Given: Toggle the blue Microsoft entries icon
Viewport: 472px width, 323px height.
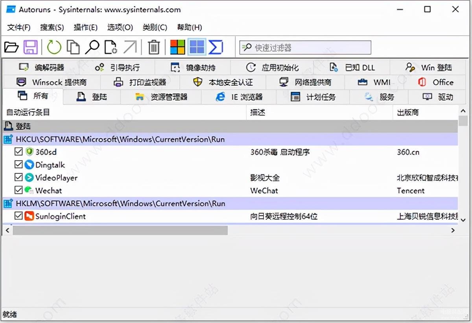Looking at the screenshot, I should click(197, 47).
